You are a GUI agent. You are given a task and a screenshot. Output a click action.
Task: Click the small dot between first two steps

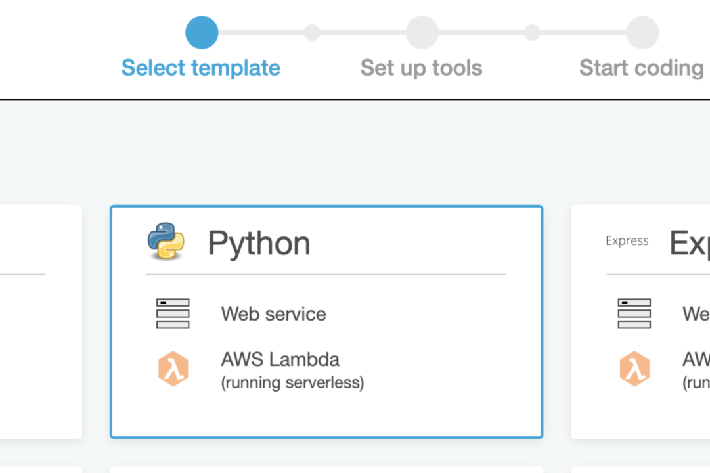pos(312,33)
